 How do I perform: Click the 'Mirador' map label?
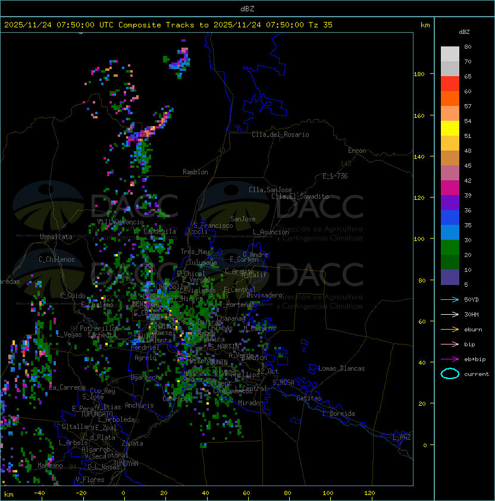pyautogui.click(x=250, y=403)
